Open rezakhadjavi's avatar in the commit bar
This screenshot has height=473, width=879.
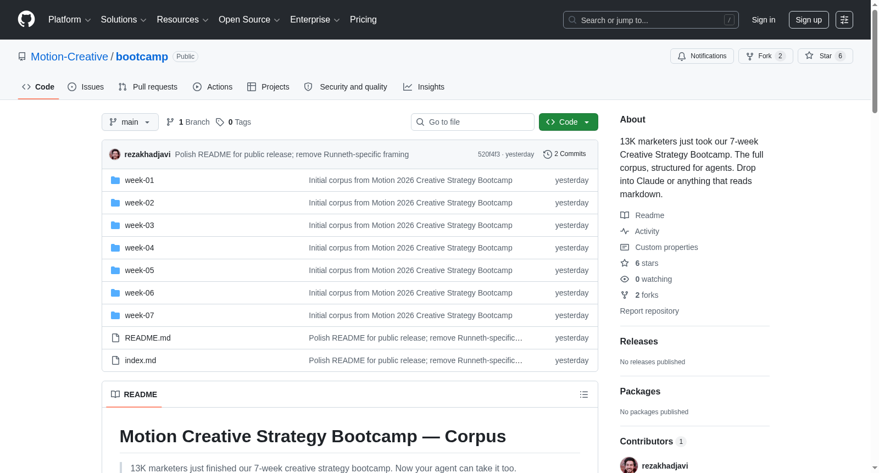point(115,154)
